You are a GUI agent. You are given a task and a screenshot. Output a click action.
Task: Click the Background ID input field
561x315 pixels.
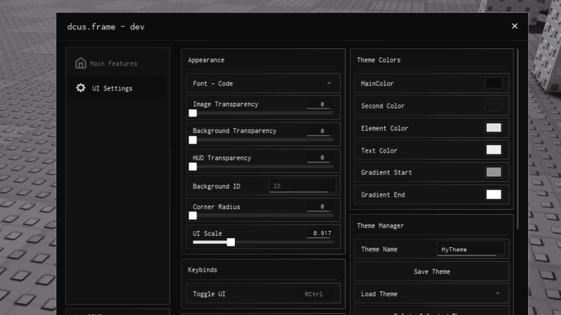click(x=302, y=185)
